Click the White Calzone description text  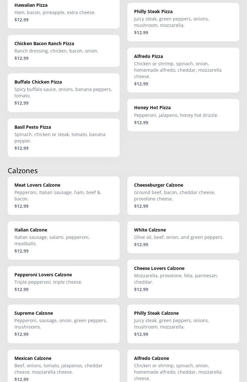click(179, 237)
